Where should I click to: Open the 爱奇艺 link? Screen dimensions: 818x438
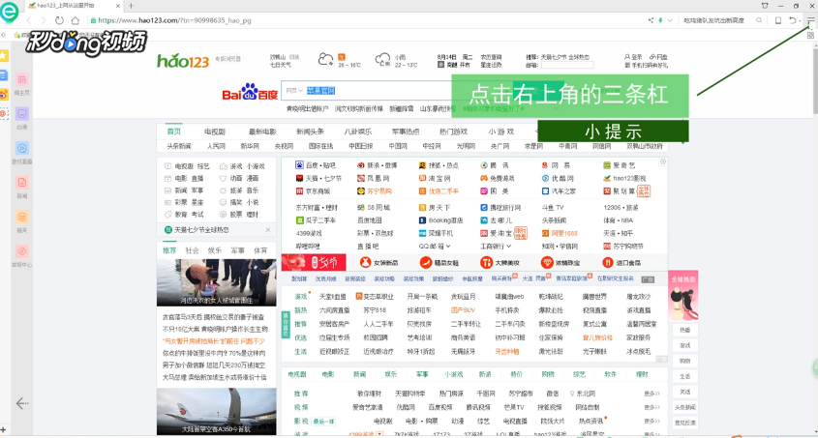pyautogui.click(x=620, y=165)
